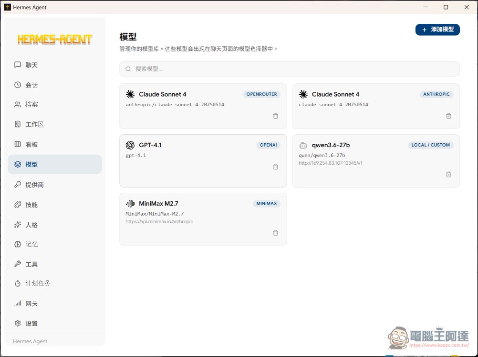Click the https://api.minimax.io/anthropic URL

(x=159, y=221)
